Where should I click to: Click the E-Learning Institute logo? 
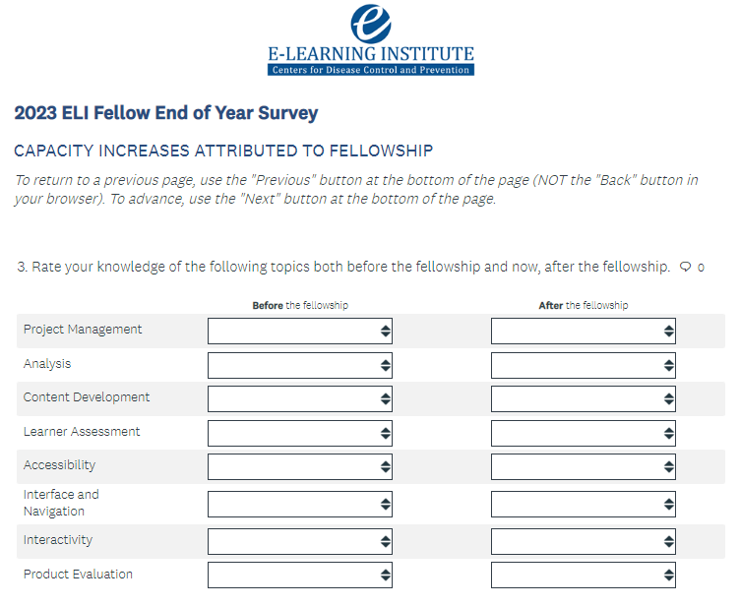point(370,40)
